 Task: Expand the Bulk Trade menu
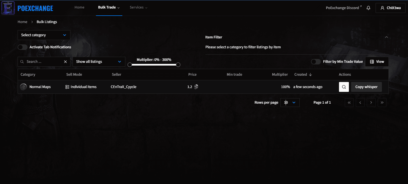[x=109, y=7]
